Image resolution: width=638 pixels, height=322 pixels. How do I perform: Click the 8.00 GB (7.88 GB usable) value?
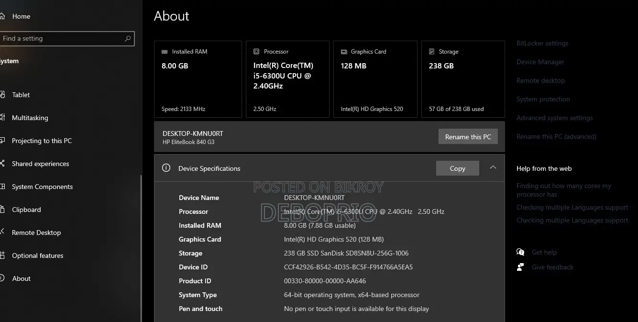(320, 225)
